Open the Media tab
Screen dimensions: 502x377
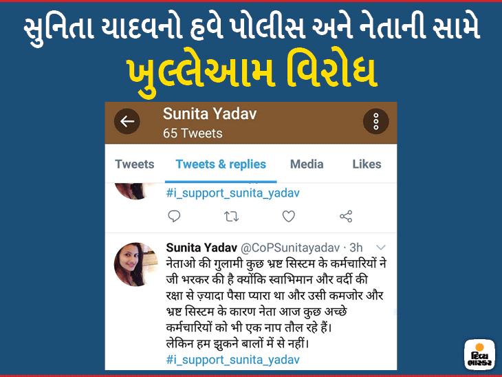click(307, 164)
